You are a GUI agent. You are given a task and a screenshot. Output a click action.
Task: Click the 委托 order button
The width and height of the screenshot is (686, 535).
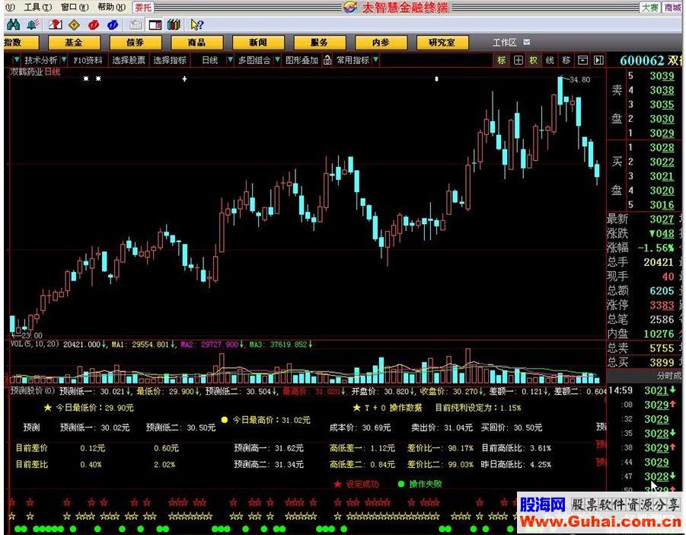pyautogui.click(x=143, y=8)
